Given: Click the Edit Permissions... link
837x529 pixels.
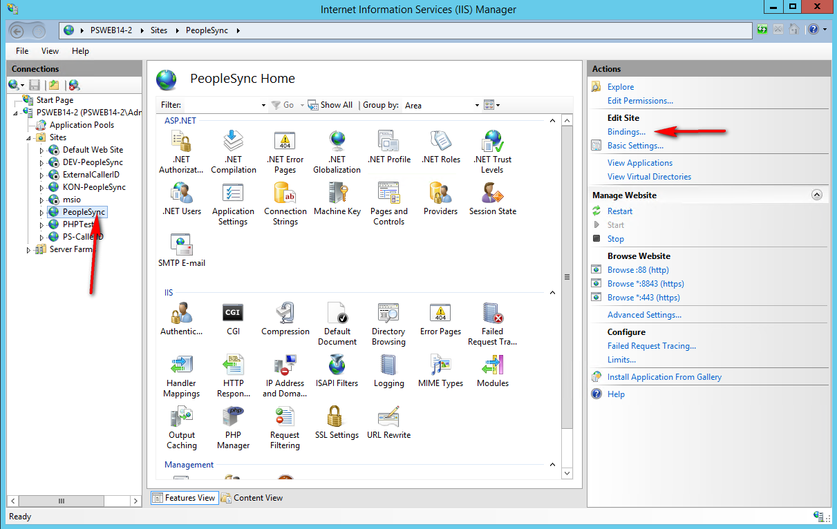Looking at the screenshot, I should (640, 101).
